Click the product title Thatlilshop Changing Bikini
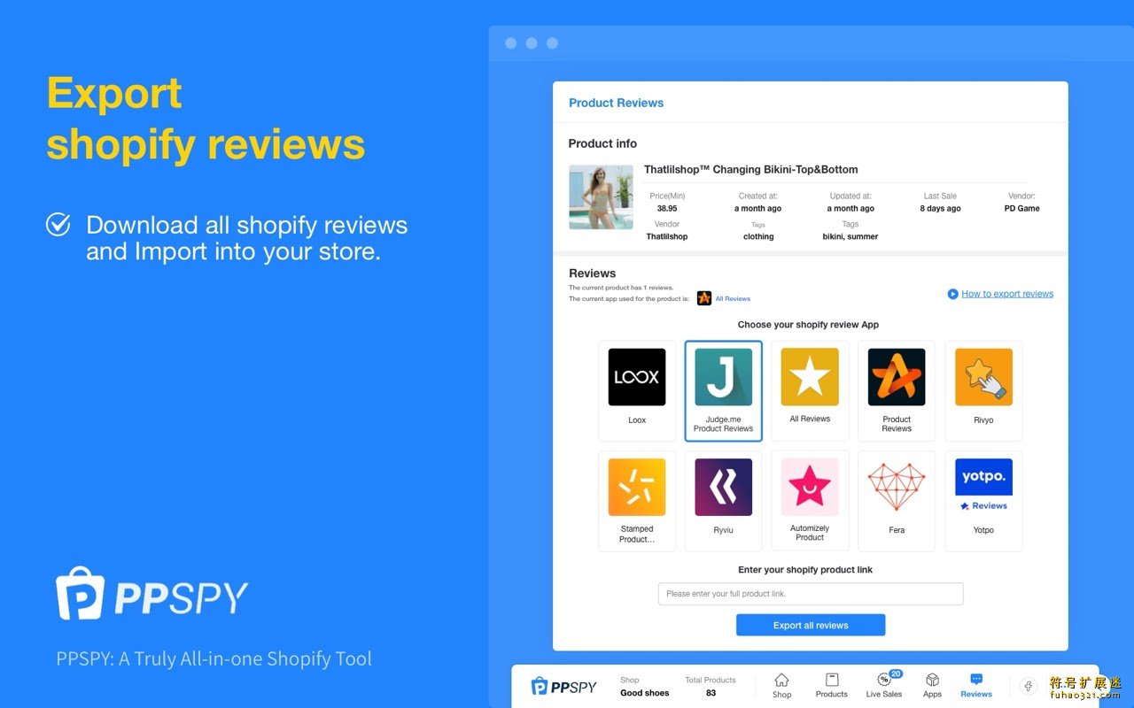Image resolution: width=1134 pixels, height=708 pixels. (750, 169)
